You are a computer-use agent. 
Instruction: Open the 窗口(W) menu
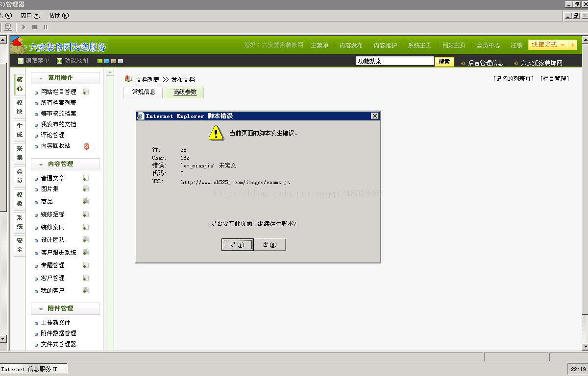(x=30, y=16)
